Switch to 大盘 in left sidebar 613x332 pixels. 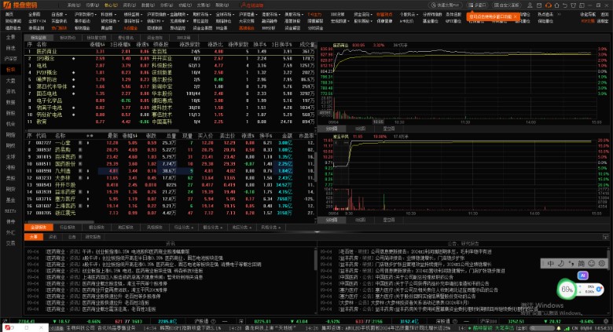(x=10, y=80)
